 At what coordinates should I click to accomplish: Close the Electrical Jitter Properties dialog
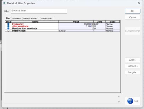click(139, 3)
